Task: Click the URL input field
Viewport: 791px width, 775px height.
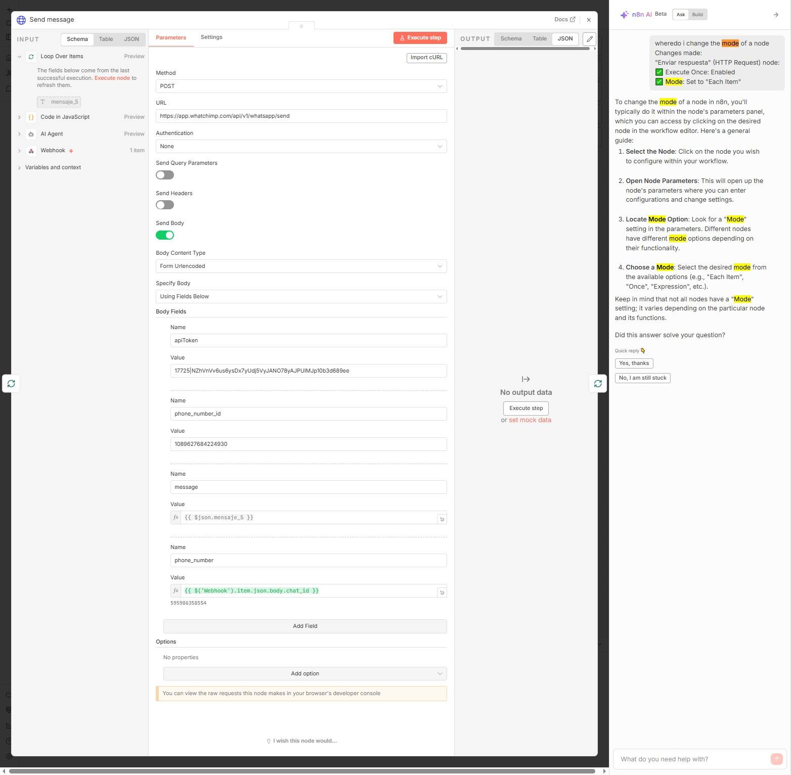Action: [x=301, y=116]
